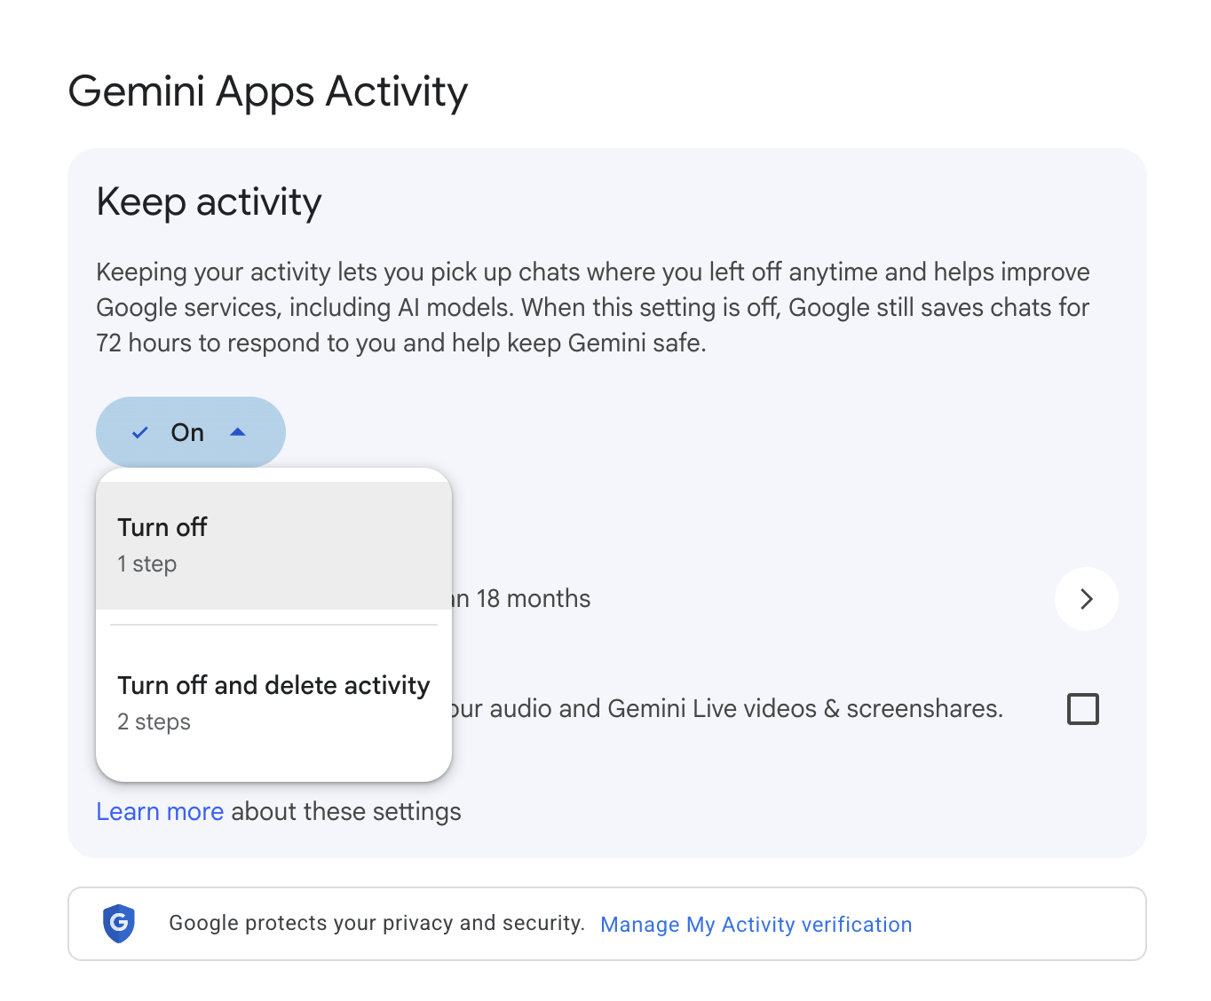Click the Keep activity heading
1211x1001 pixels.
(209, 202)
